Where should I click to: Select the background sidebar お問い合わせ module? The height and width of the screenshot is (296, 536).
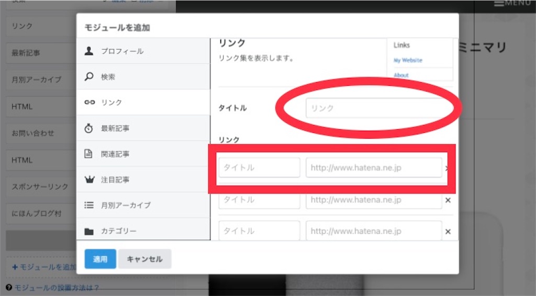pos(41,133)
